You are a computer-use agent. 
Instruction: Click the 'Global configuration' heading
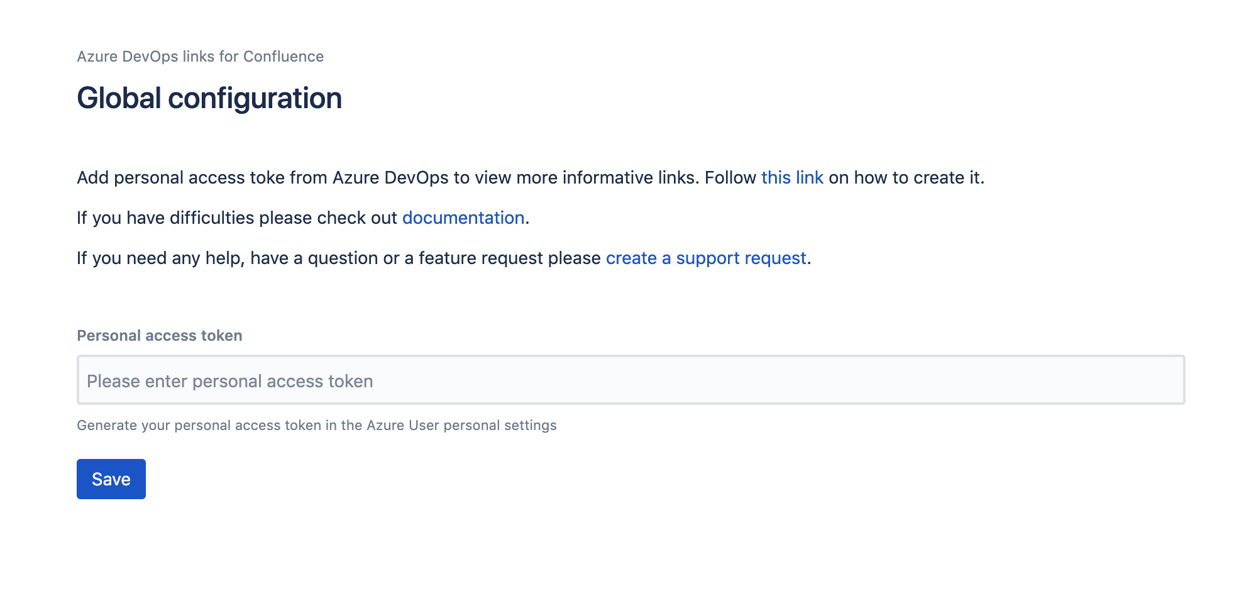(209, 99)
